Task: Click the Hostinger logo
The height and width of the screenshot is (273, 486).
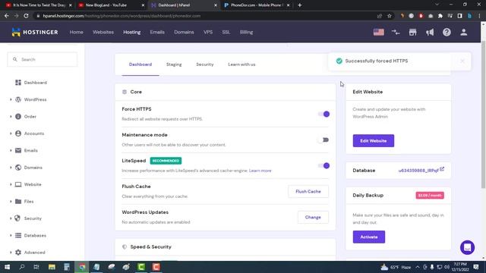Action: coord(35,32)
